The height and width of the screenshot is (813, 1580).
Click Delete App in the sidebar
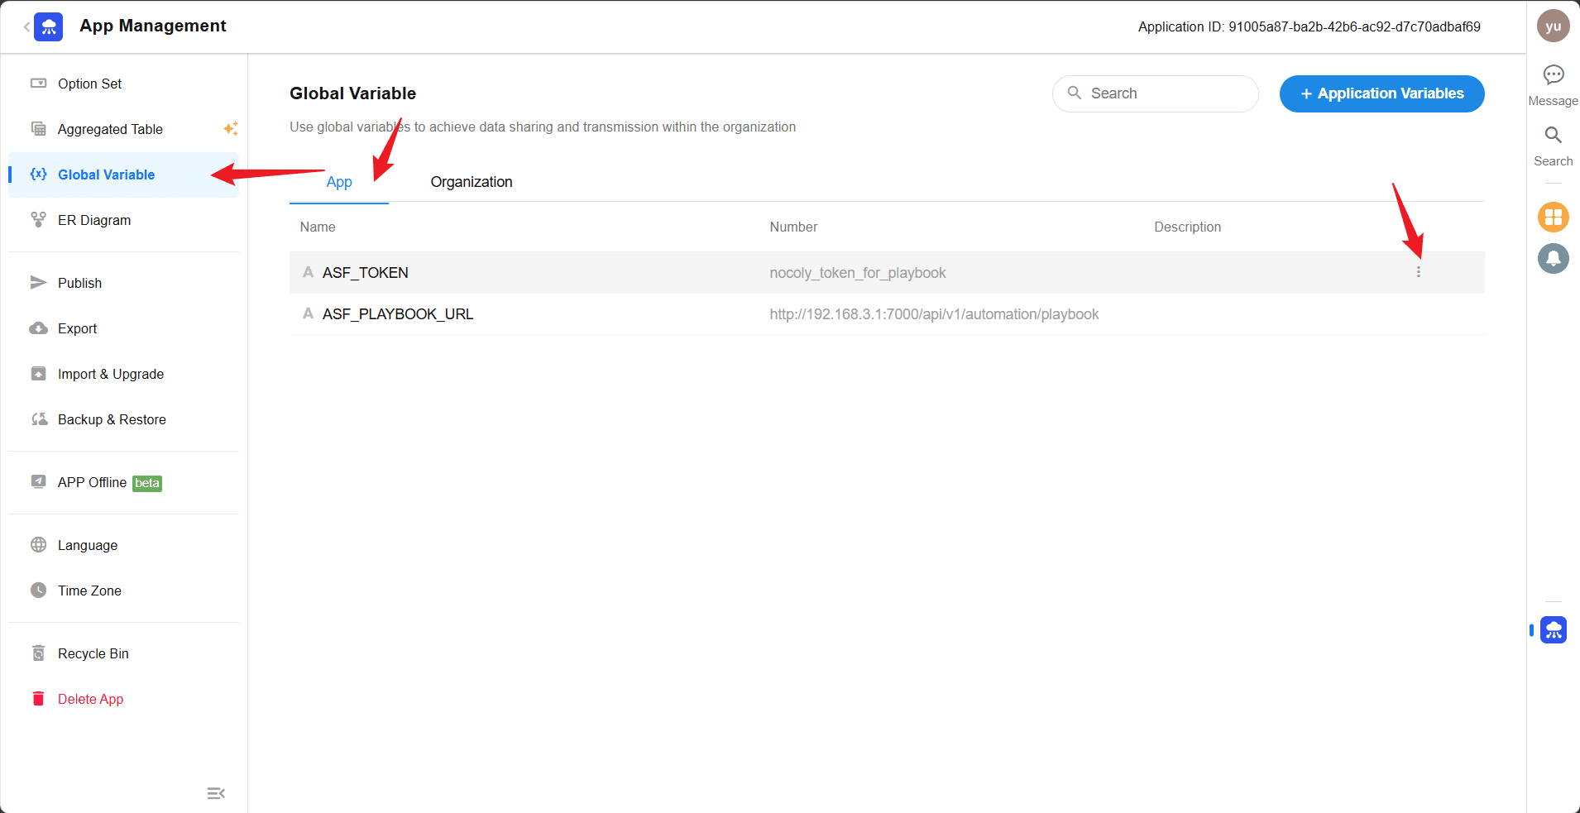click(x=90, y=700)
